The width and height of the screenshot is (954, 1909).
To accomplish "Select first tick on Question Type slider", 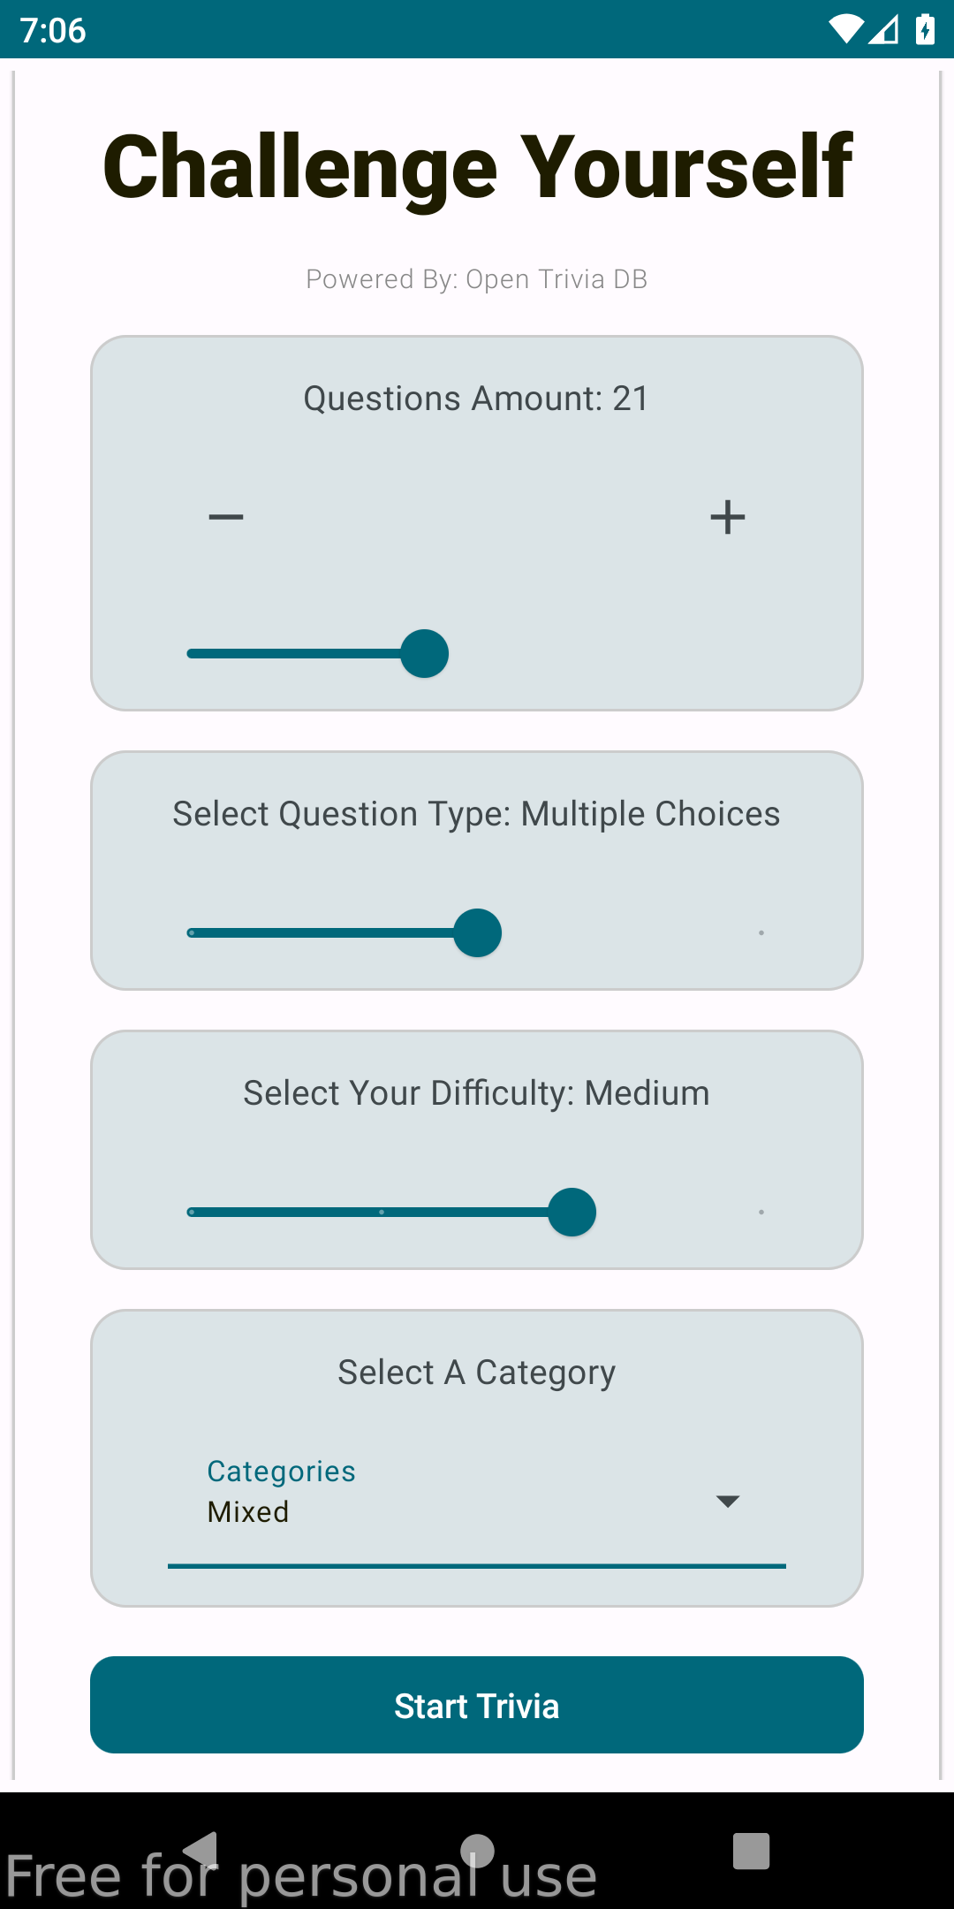I will 192,933.
